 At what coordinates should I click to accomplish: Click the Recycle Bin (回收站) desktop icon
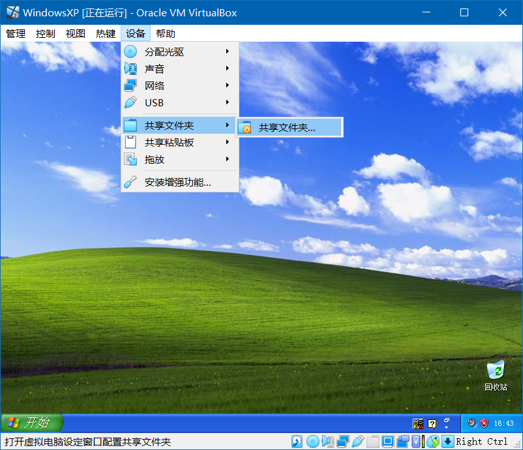496,375
